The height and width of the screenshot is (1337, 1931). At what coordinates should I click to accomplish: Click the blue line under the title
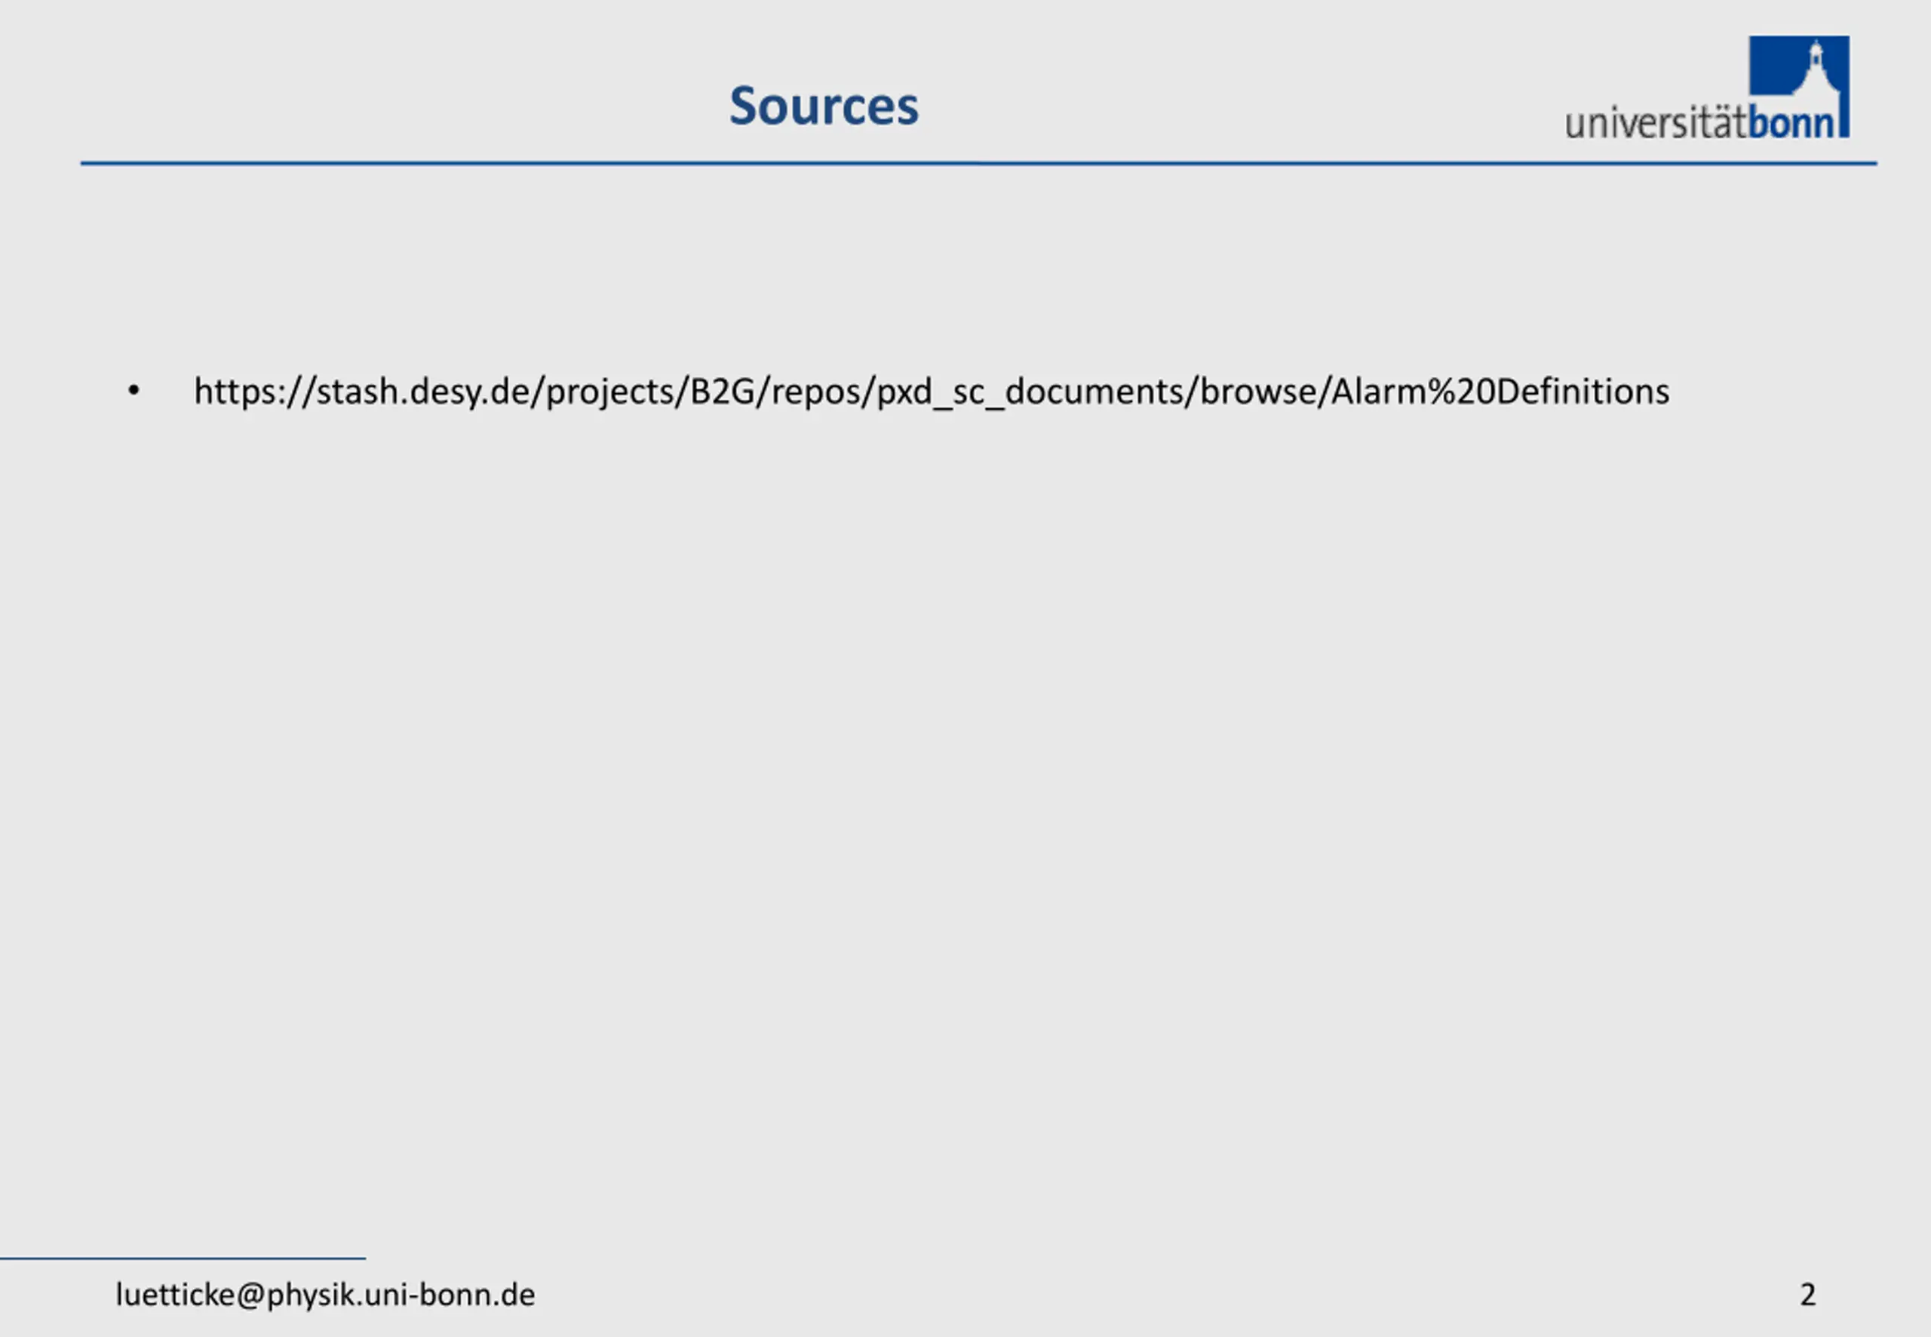point(978,164)
